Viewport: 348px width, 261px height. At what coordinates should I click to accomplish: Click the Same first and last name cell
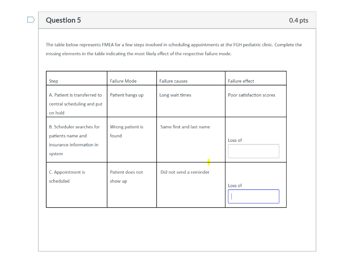coord(185,127)
